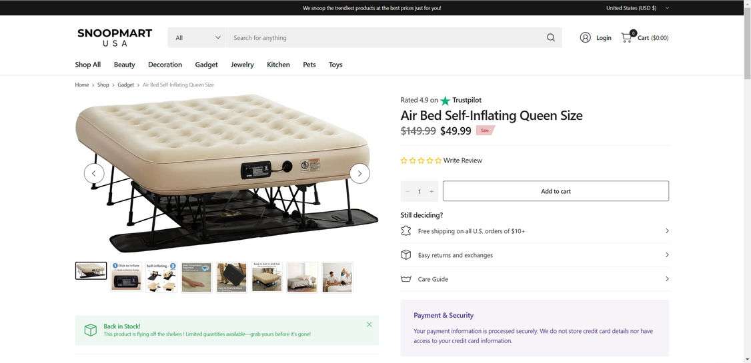The image size is (751, 363).
Task: Open the Login account icon
Action: (x=586, y=38)
